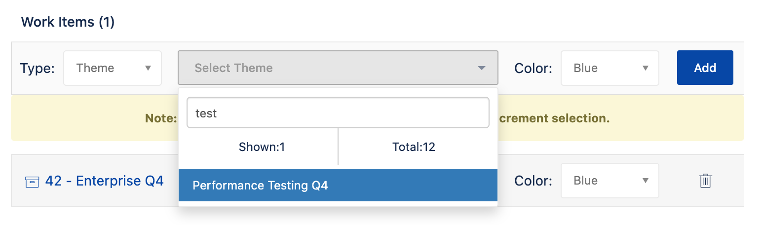
Task: Click the Total:12 count label
Action: [414, 147]
